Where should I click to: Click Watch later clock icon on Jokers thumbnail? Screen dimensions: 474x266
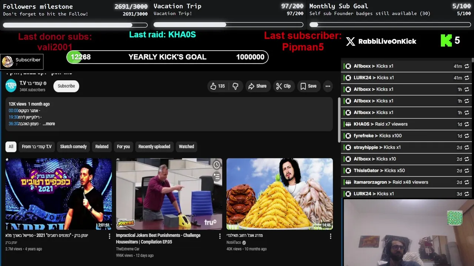[x=217, y=165]
